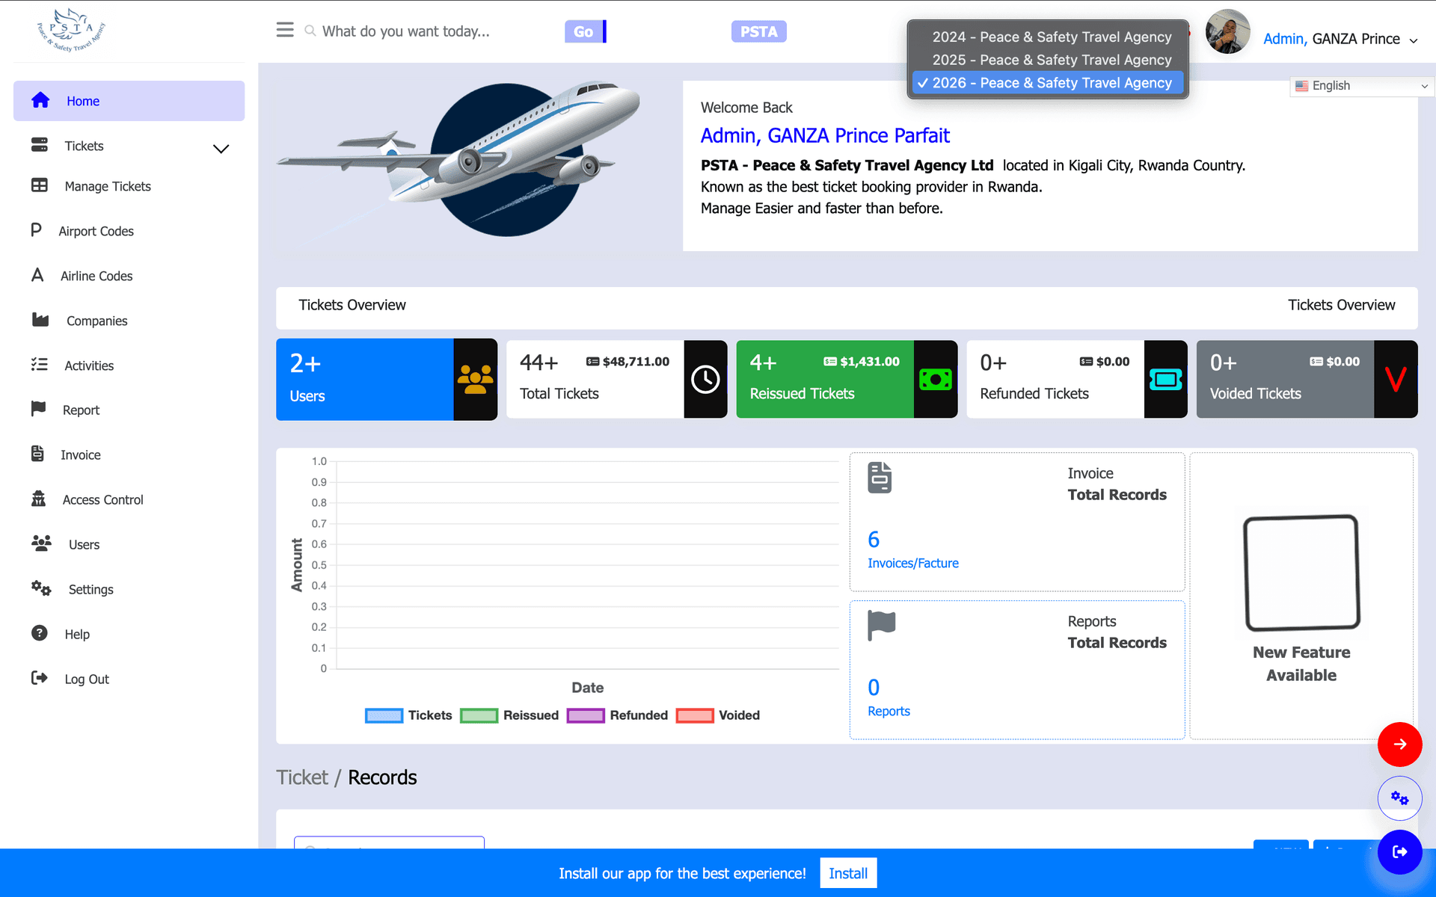1436x897 pixels.
Task: Click the invoice document icon in Invoice records
Action: click(880, 478)
